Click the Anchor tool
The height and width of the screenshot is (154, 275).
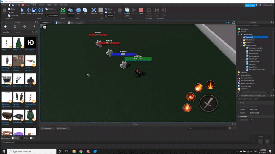109,15
